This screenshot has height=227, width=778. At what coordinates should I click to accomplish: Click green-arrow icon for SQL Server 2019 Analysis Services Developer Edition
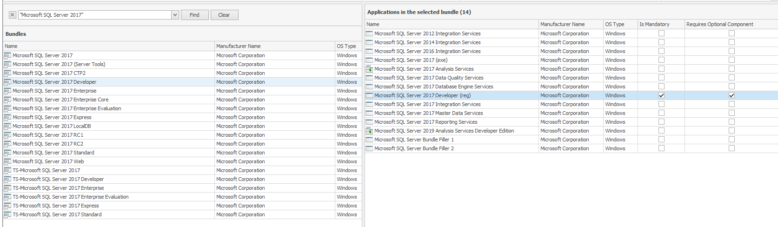click(369, 131)
